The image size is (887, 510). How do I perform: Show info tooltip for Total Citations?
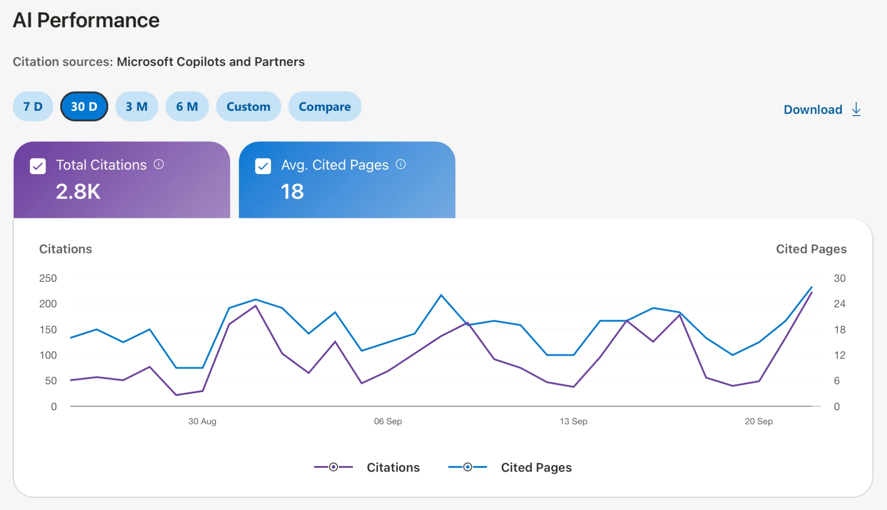pyautogui.click(x=159, y=164)
